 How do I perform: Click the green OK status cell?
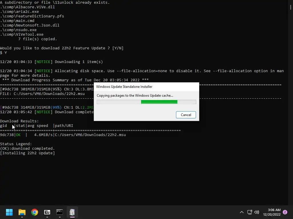[x=18, y=135]
